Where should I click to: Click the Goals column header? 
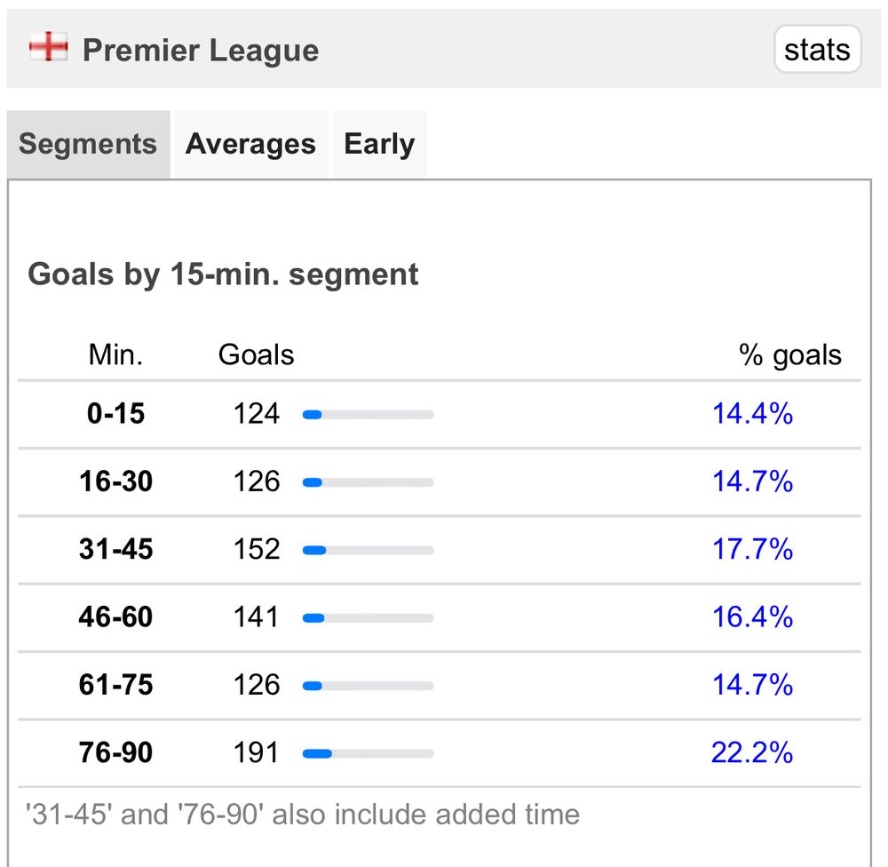(x=256, y=355)
